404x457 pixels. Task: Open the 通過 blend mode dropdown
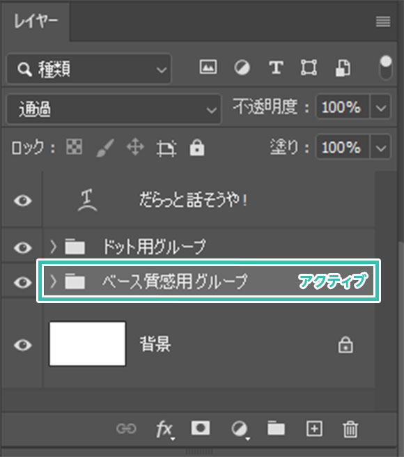(x=114, y=109)
